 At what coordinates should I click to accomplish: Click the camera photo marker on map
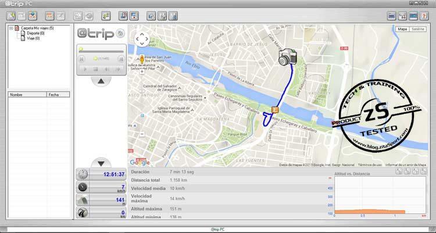coord(288,56)
